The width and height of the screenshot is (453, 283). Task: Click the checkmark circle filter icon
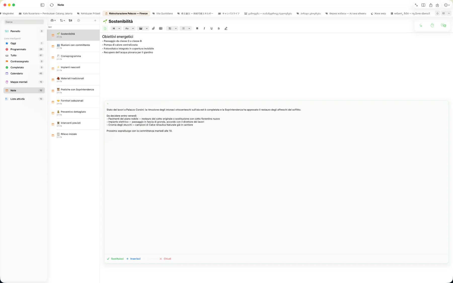tap(79, 20)
